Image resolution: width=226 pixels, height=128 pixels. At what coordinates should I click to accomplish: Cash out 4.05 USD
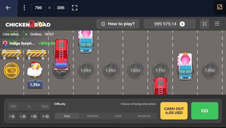click(174, 111)
